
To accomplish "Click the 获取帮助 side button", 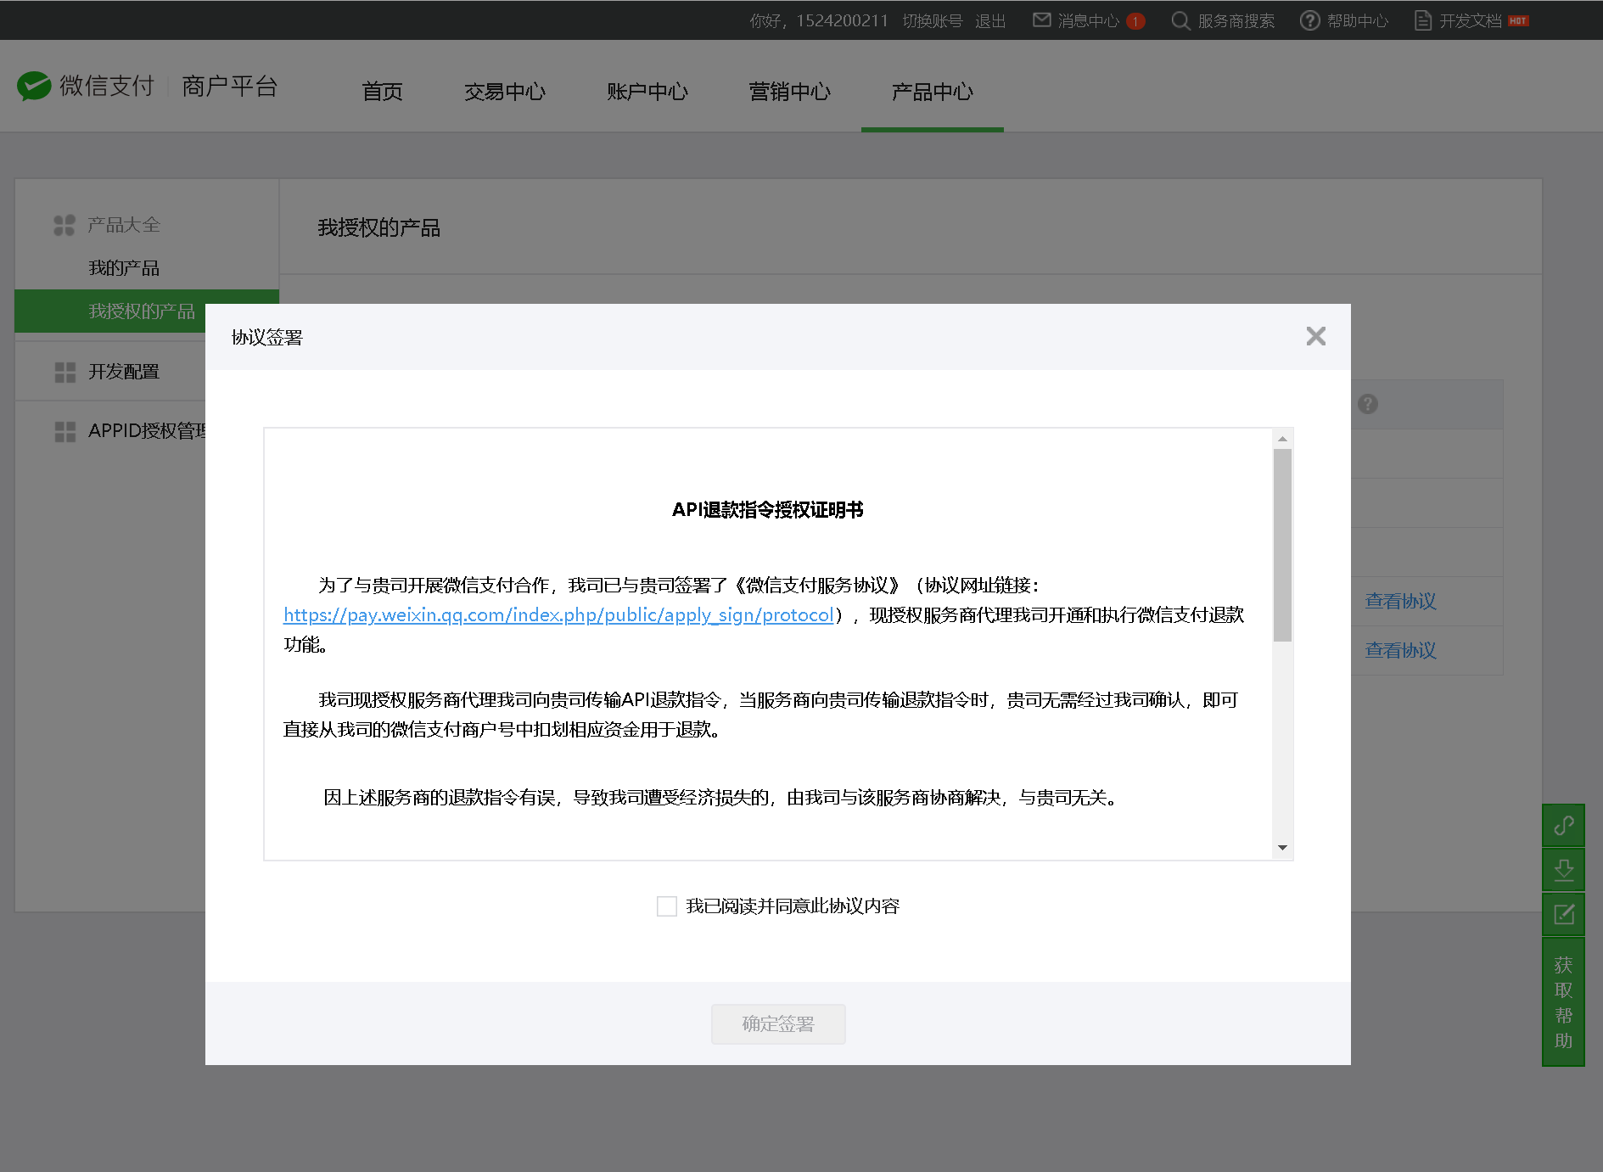I will point(1563,1002).
